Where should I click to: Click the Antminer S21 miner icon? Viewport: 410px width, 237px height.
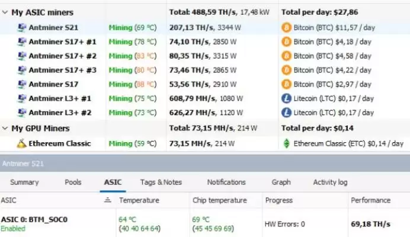pos(22,27)
